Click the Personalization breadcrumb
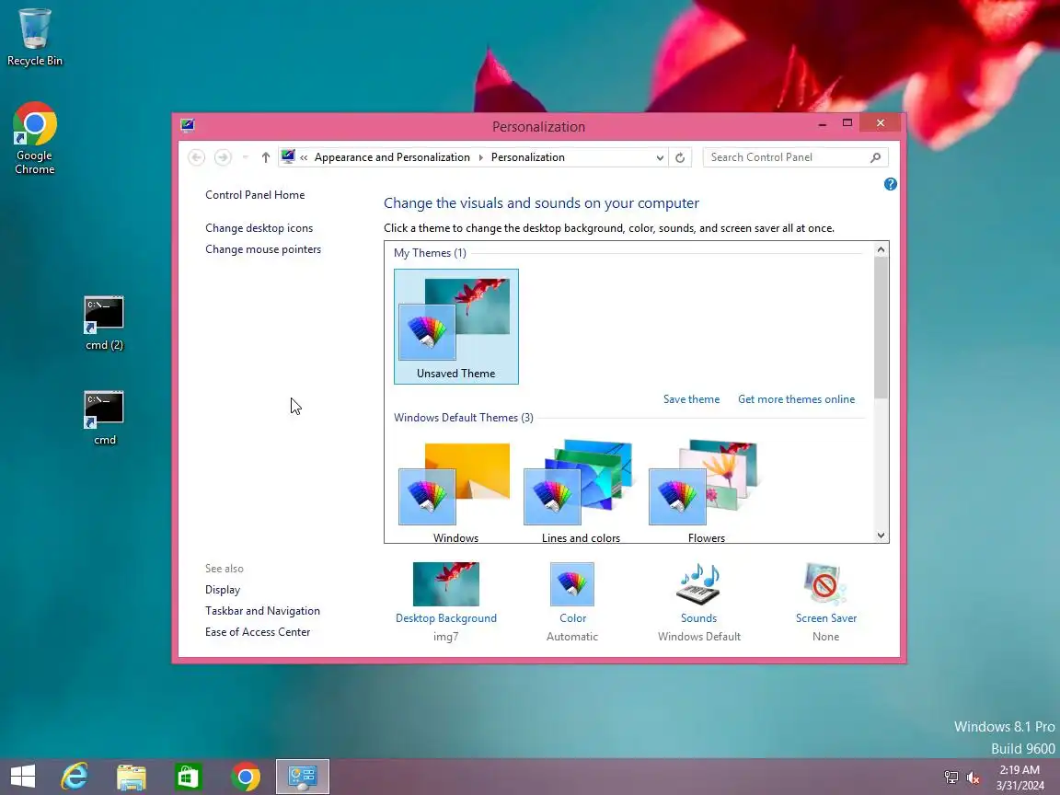 (528, 157)
